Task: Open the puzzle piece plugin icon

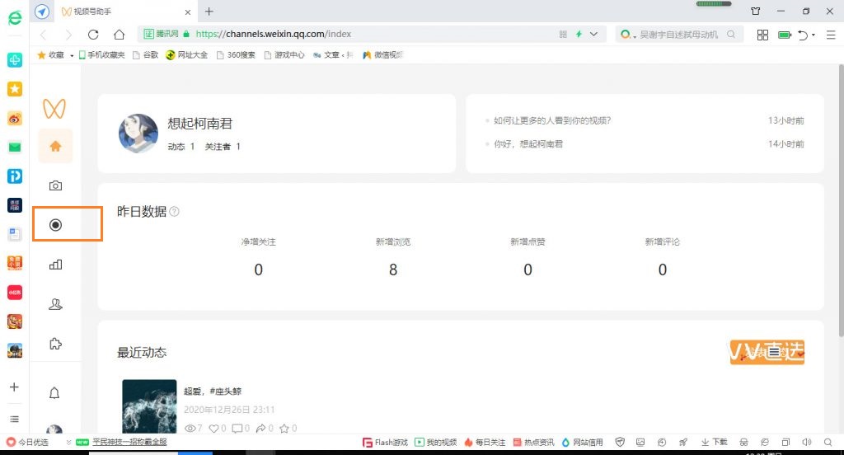Action: pos(55,344)
